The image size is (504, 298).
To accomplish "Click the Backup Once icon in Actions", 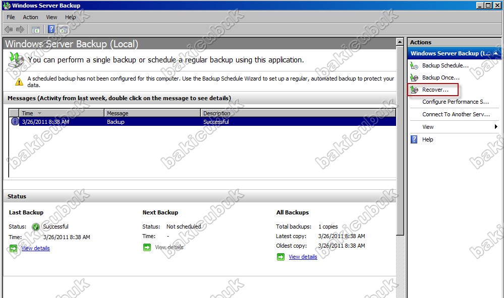I will pos(414,78).
